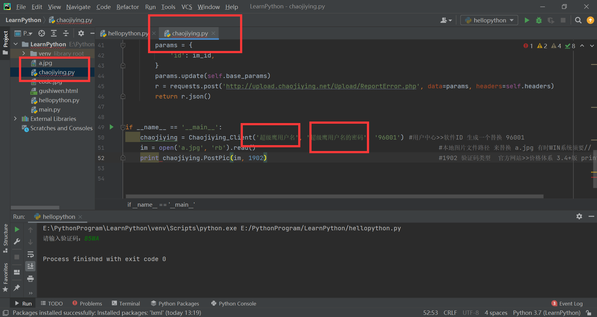The width and height of the screenshot is (597, 317).
Task: Open the user account icon menu
Action: pyautogui.click(x=446, y=20)
